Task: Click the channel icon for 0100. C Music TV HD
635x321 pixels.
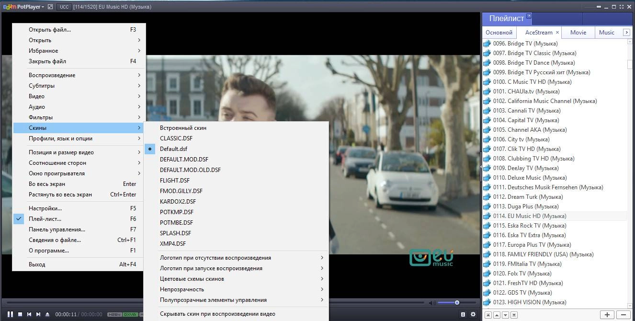Action: click(487, 82)
